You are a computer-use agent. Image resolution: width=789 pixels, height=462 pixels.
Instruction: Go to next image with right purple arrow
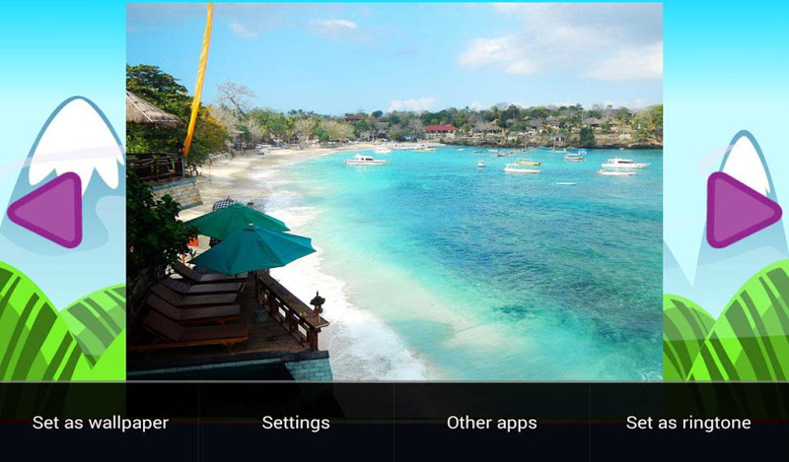tap(742, 210)
